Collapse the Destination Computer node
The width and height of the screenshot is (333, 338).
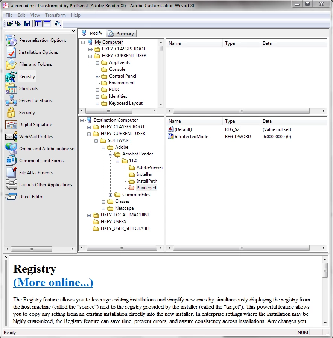click(x=82, y=120)
